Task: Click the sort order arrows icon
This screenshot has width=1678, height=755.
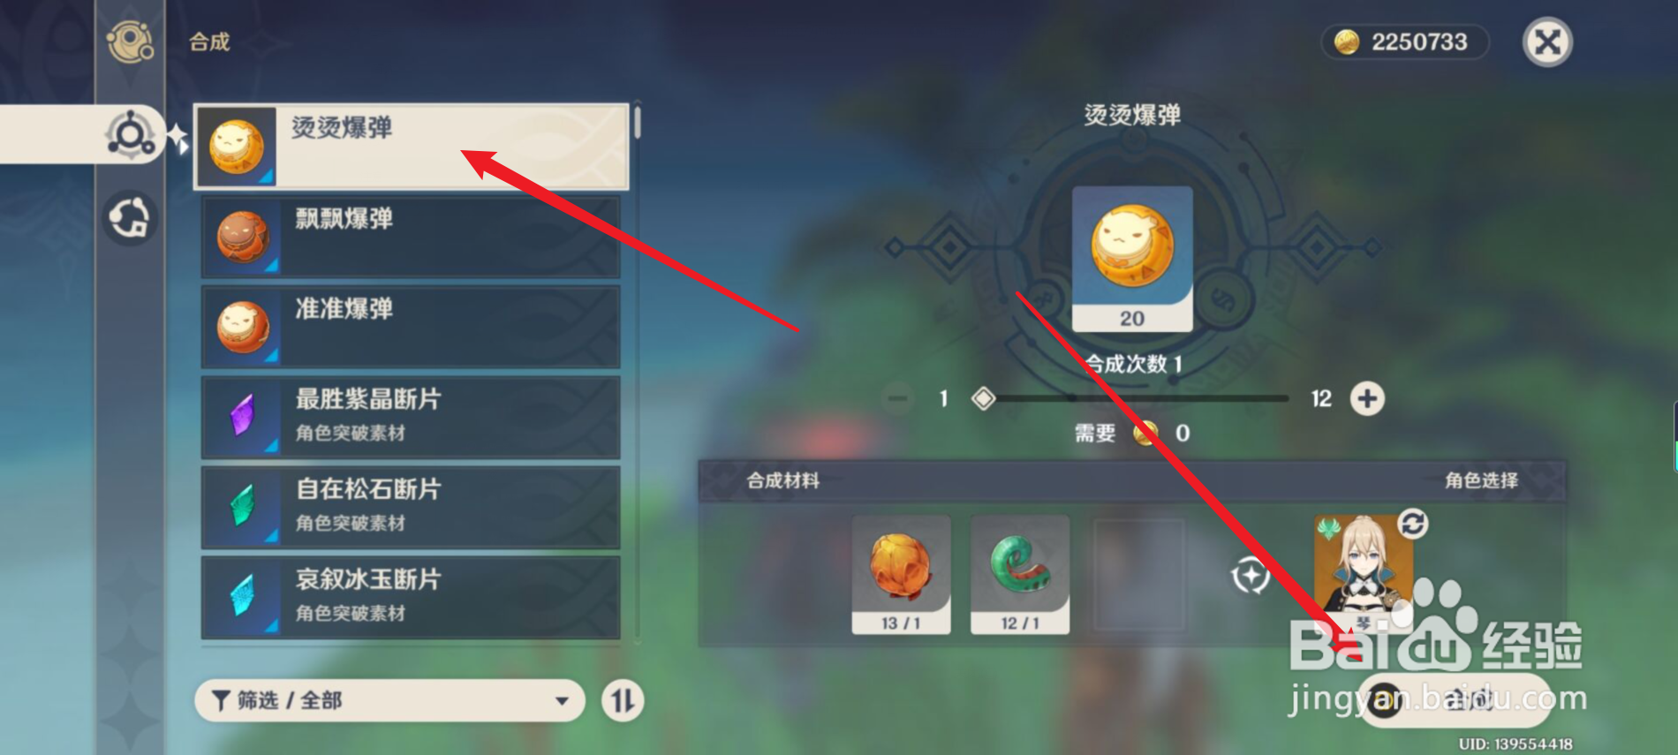Action: click(623, 700)
